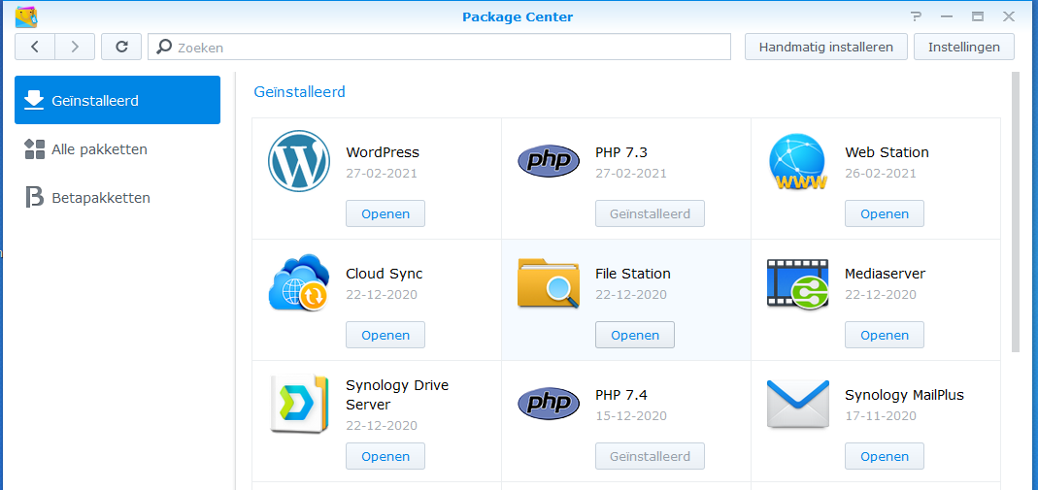The width and height of the screenshot is (1038, 490).
Task: Click the 26-02-2021 date under Web Station
Action: tap(881, 174)
